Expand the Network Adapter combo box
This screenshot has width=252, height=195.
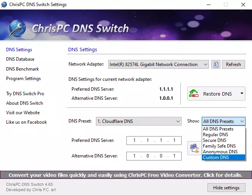(205, 64)
